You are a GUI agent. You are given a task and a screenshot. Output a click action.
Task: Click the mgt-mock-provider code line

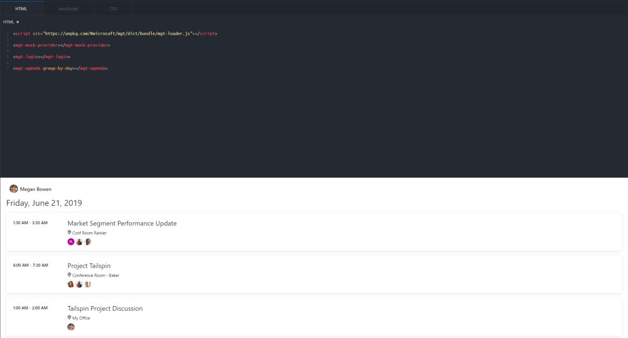pyautogui.click(x=61, y=45)
